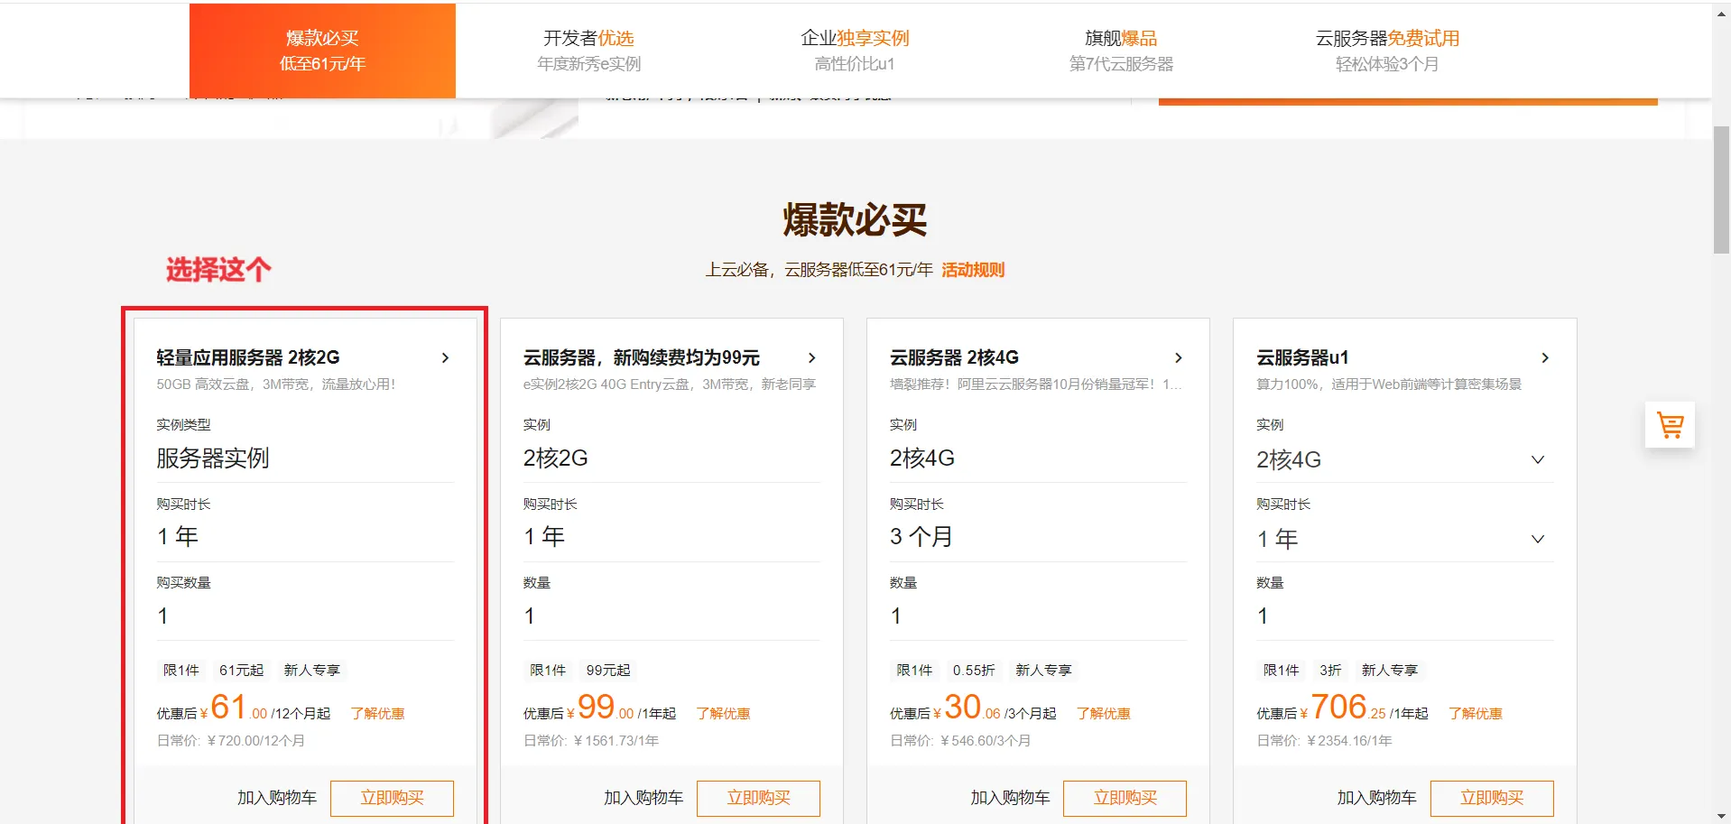
Task: Open the floating shopping cart icon
Action: click(1670, 425)
